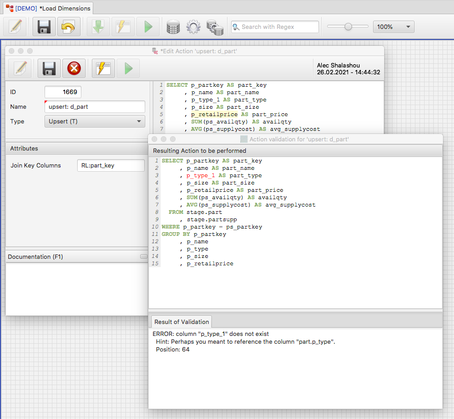Viewport: 454px width, 419px height.
Task: Click the Join Key Columns input field
Action: point(110,166)
